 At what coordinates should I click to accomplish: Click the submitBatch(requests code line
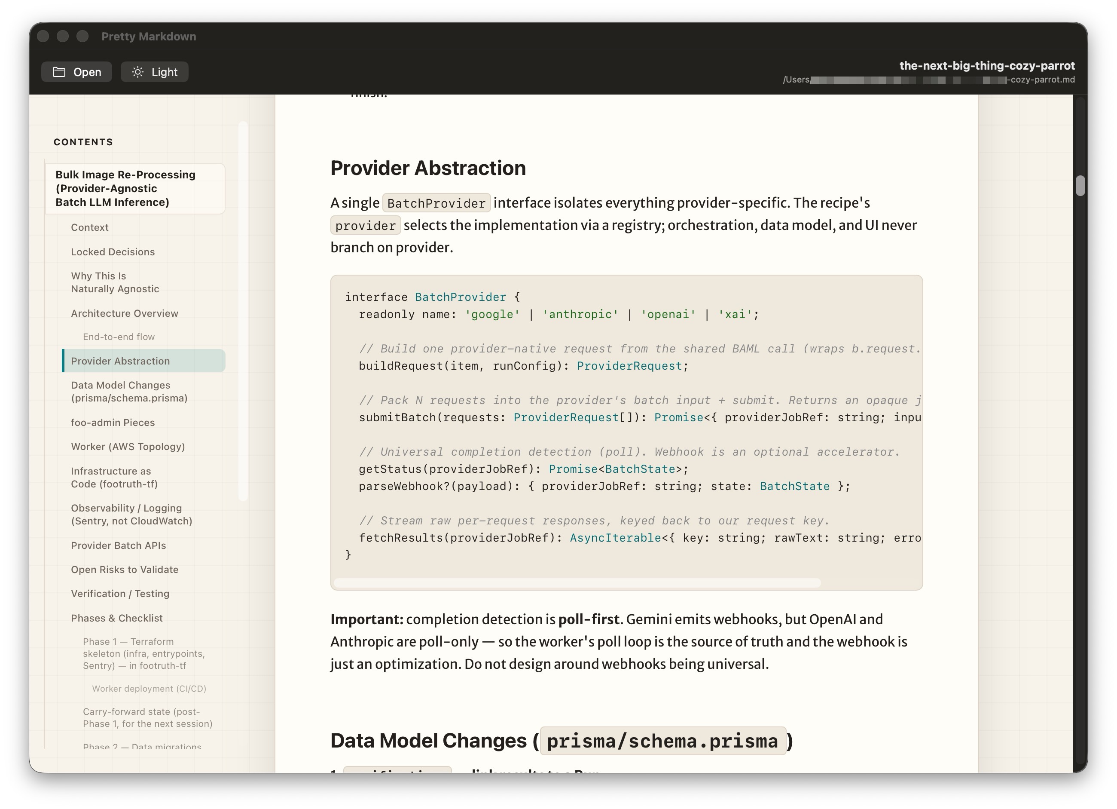click(640, 418)
